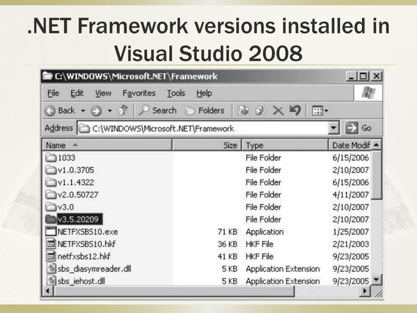Click the Move To toolbar icon
417x313 pixels.
(x=244, y=110)
